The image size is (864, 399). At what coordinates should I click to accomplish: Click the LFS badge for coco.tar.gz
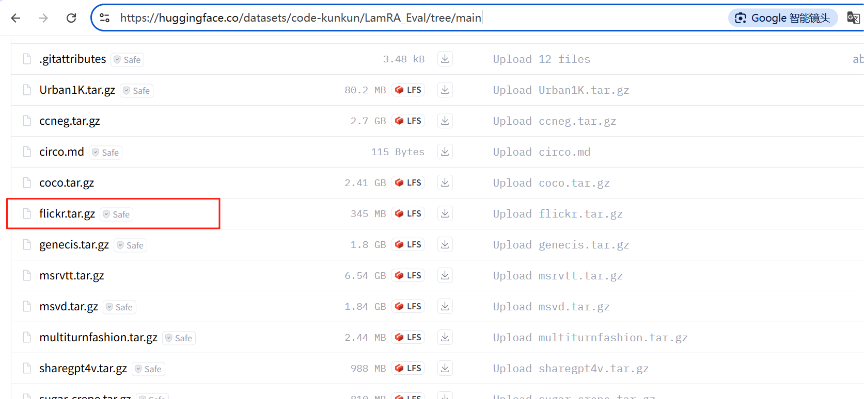point(408,182)
